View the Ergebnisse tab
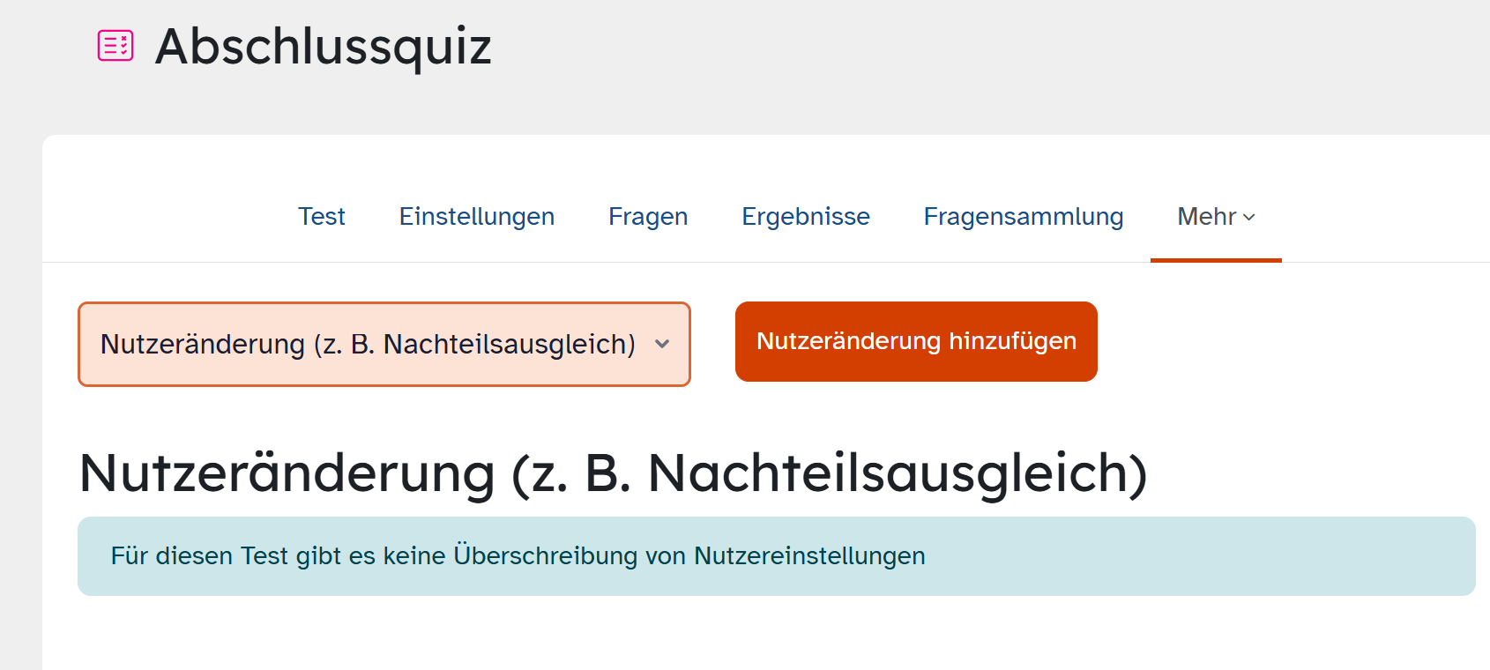The image size is (1490, 670). point(806,216)
